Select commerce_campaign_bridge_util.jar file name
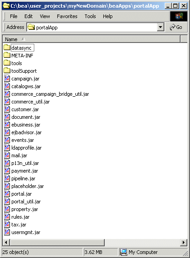The height and width of the screenshot is (258, 190). 50,94
